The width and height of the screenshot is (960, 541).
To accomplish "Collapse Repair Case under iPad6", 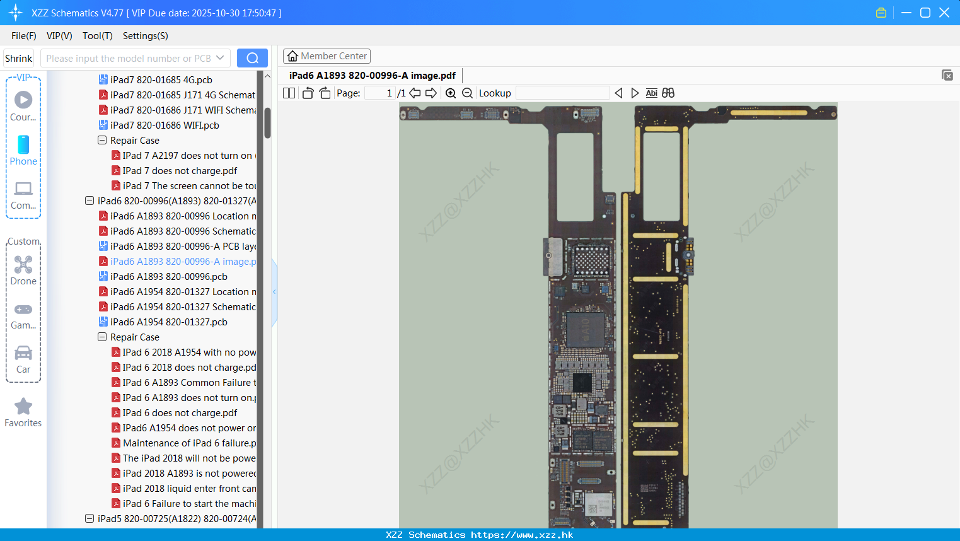I will click(x=102, y=337).
